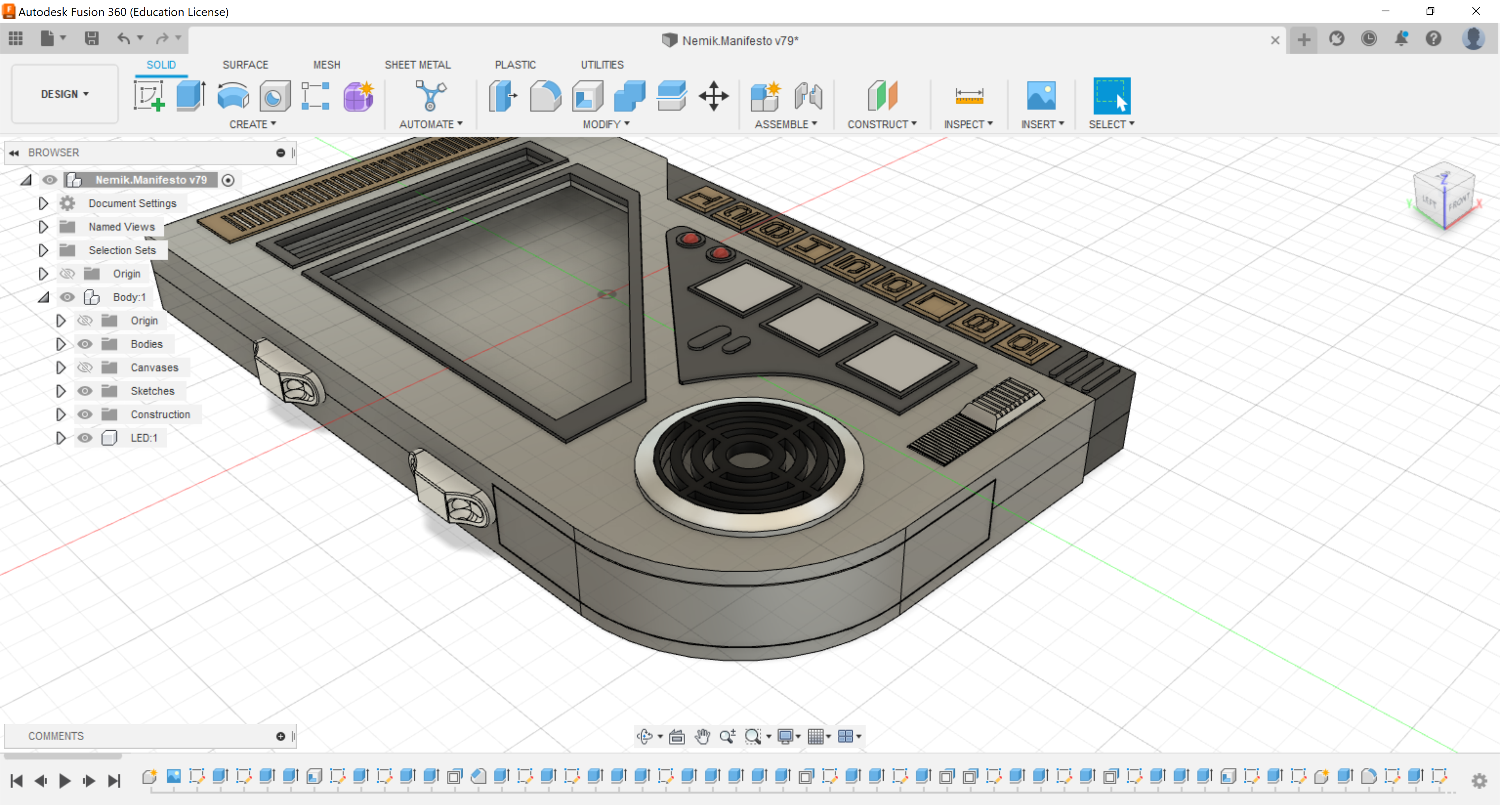This screenshot has height=805, width=1500.
Task: Switch to the PLASTIC tab
Action: point(515,64)
